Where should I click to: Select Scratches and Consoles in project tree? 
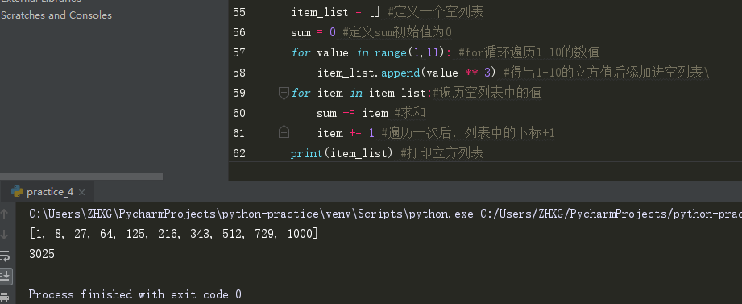[x=56, y=15]
